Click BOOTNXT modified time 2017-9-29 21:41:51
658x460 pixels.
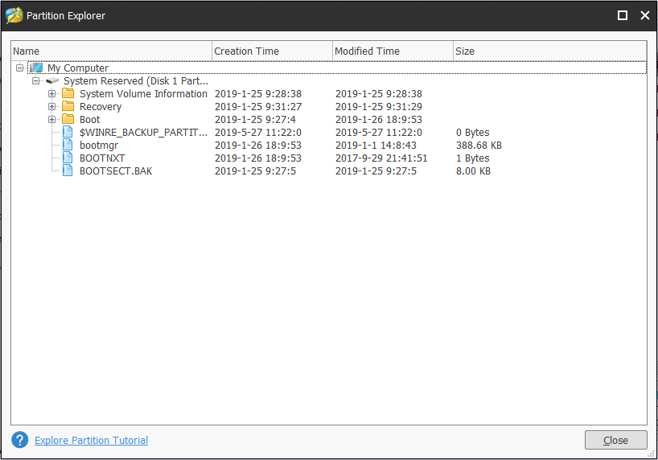pyautogui.click(x=381, y=158)
